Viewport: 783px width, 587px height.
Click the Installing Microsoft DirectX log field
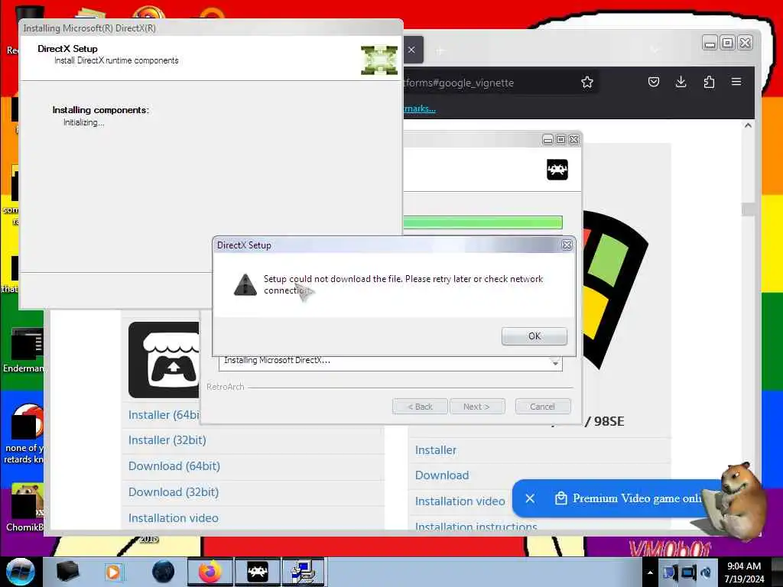pos(390,363)
